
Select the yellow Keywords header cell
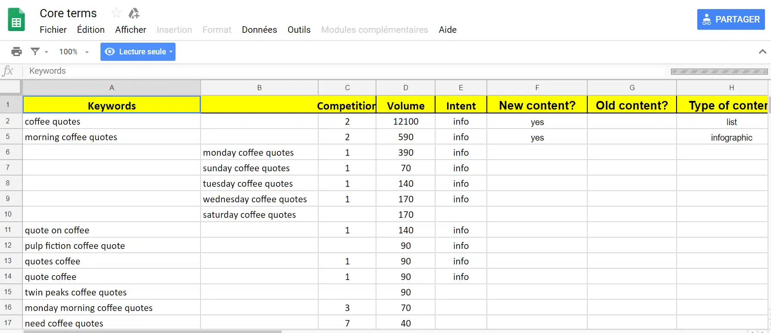[112, 106]
